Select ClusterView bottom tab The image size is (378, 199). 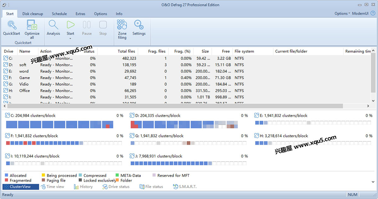pos(21,187)
